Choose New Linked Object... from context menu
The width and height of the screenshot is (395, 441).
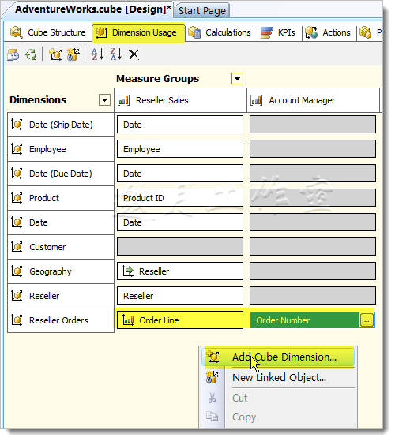[278, 377]
